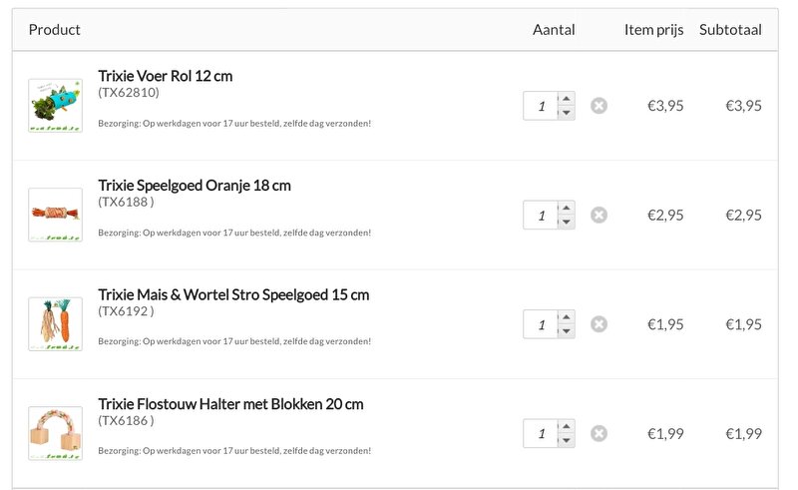Click the SKU text (TX6188 )
Screen dimensions: 798x490
(127, 202)
